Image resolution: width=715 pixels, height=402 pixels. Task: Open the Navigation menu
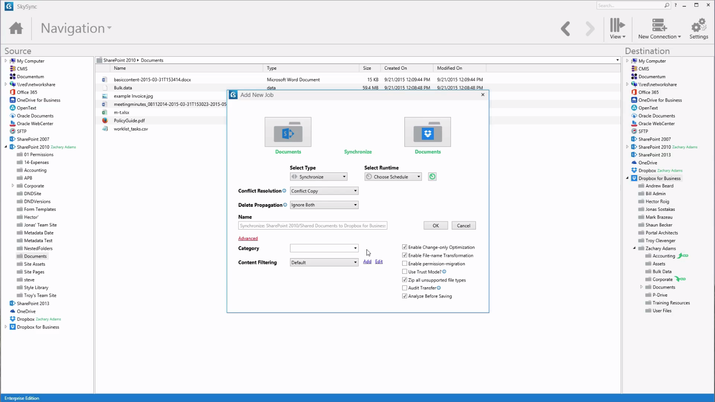(76, 28)
